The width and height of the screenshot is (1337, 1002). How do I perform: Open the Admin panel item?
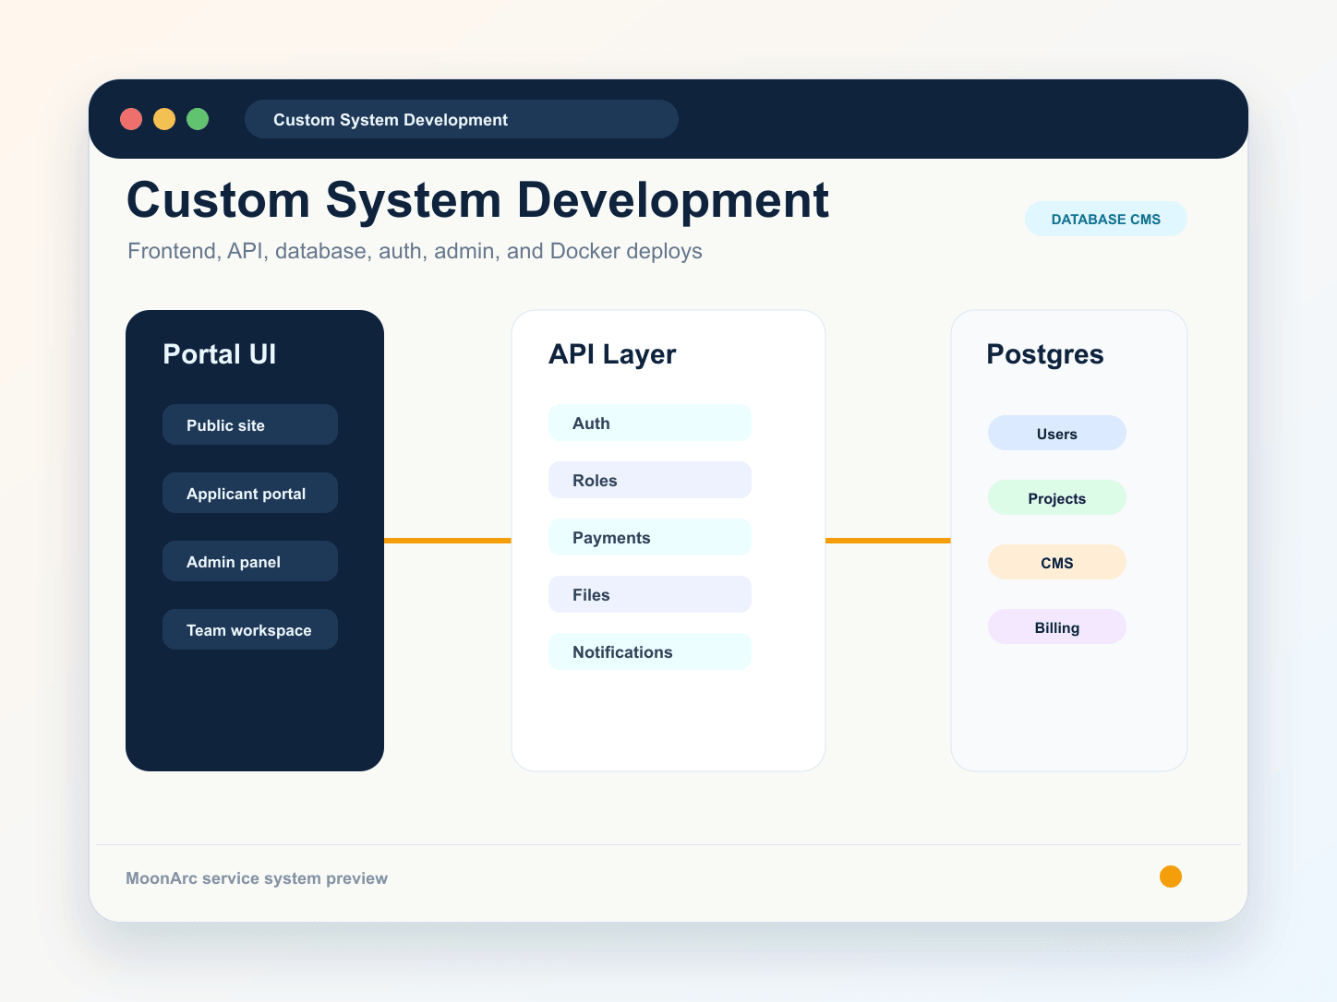(x=250, y=561)
